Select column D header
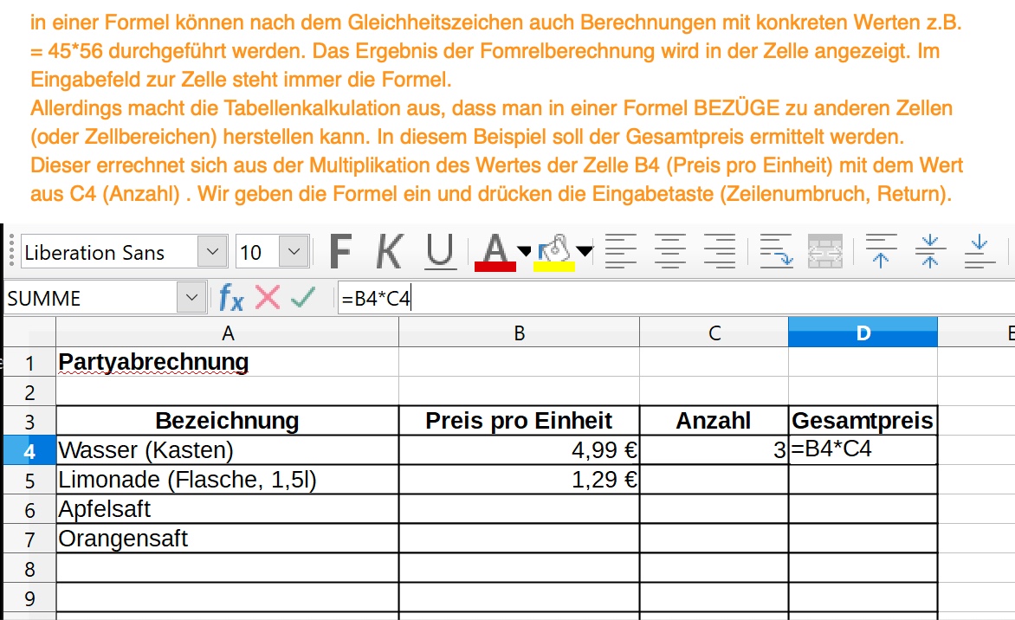The height and width of the screenshot is (620, 1015). pyautogui.click(x=862, y=333)
